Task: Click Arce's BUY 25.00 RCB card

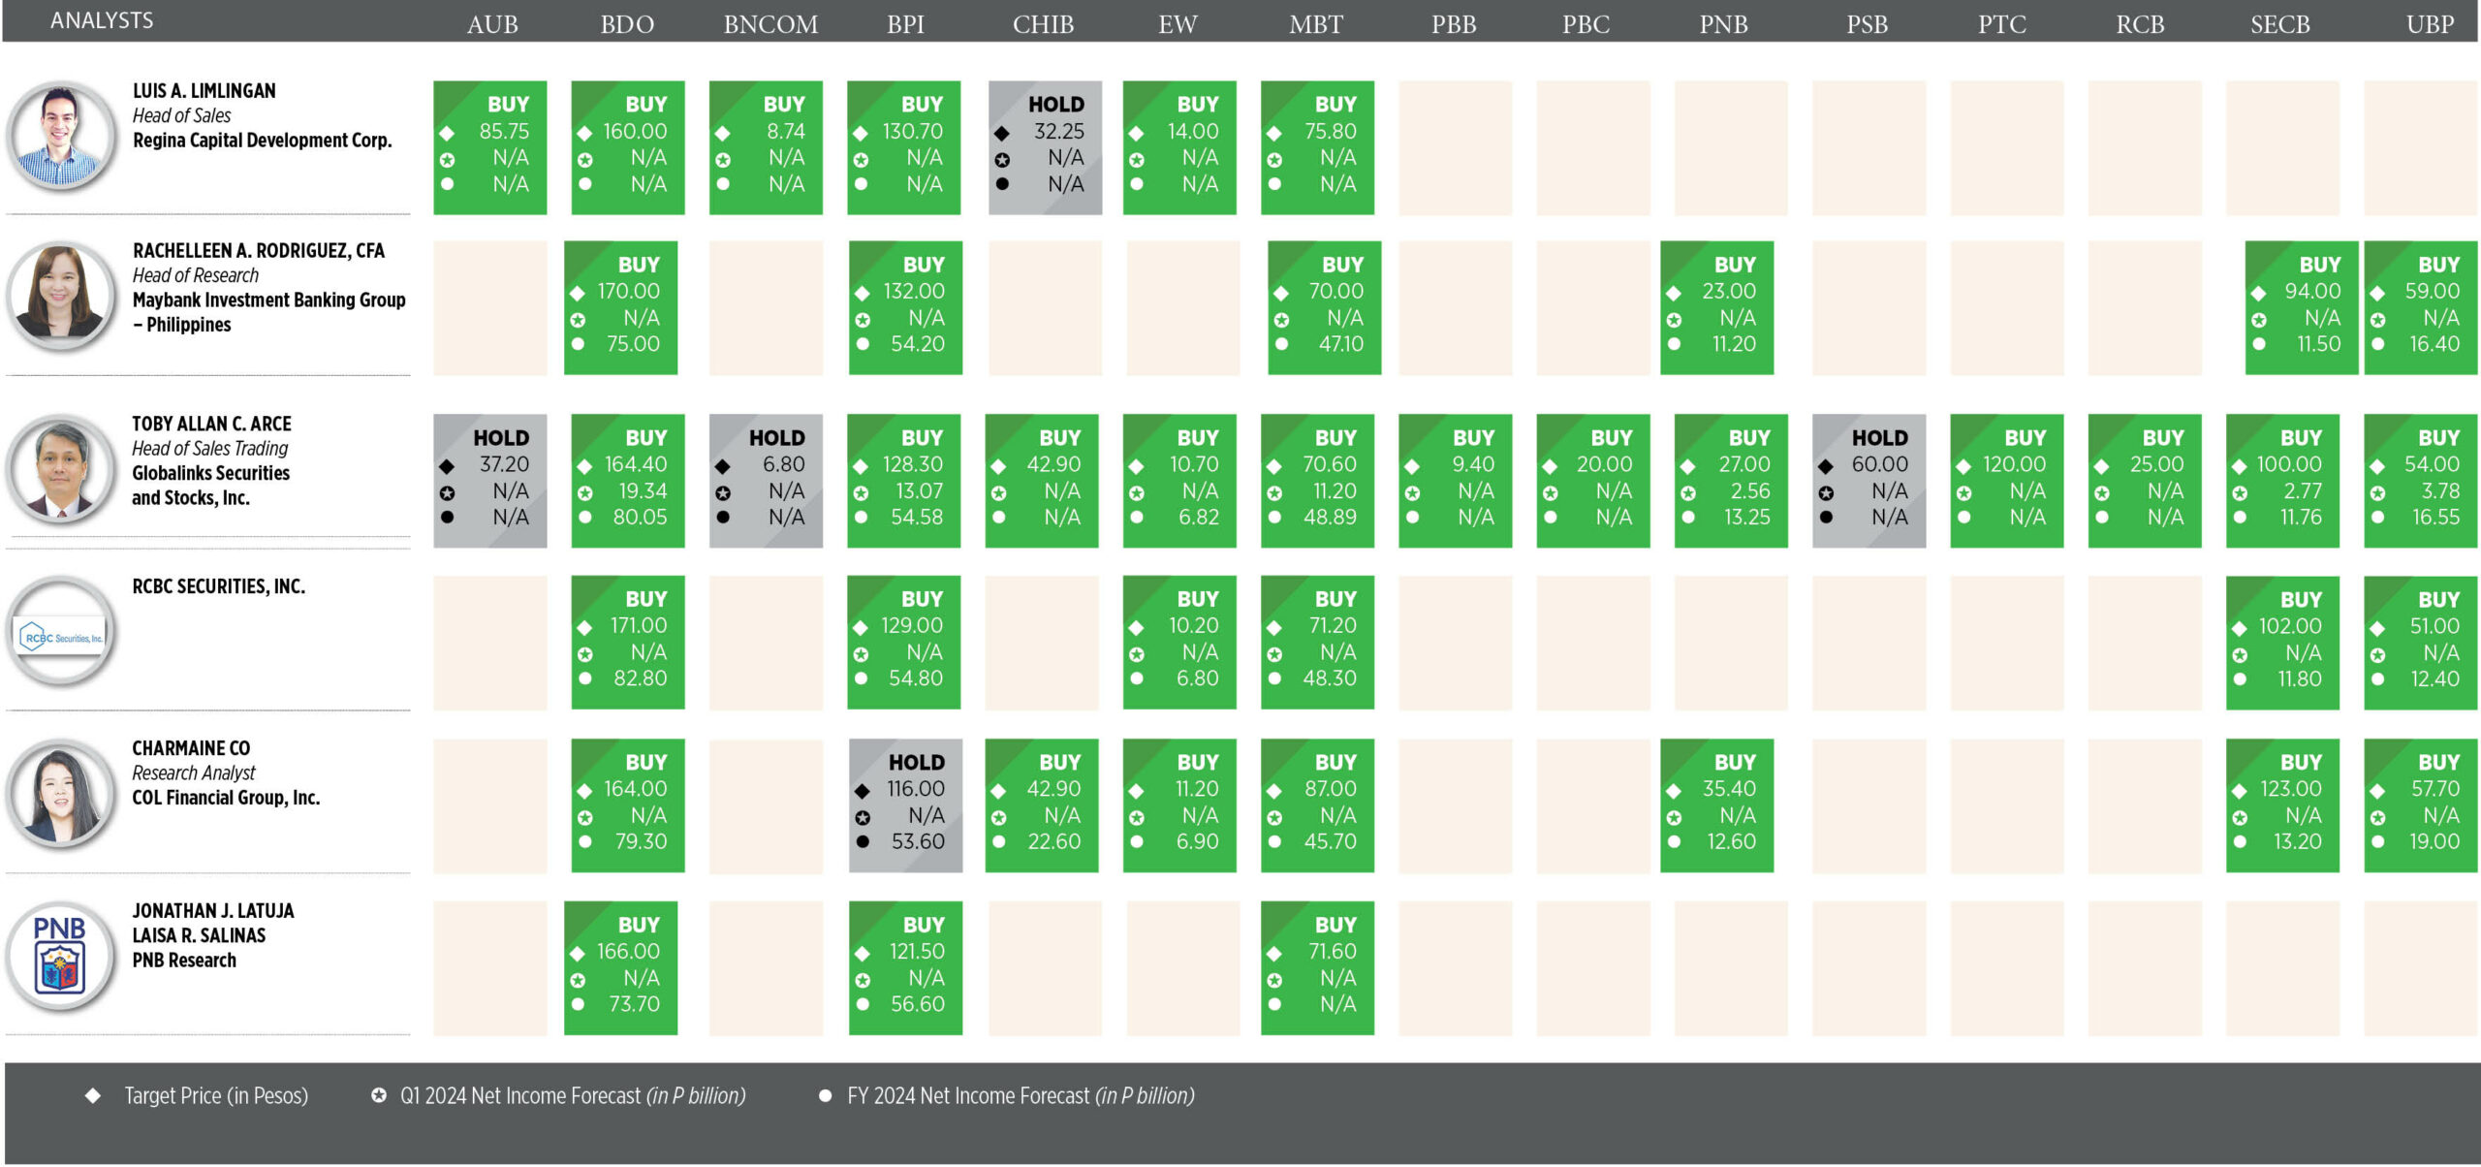Action: click(x=2145, y=481)
